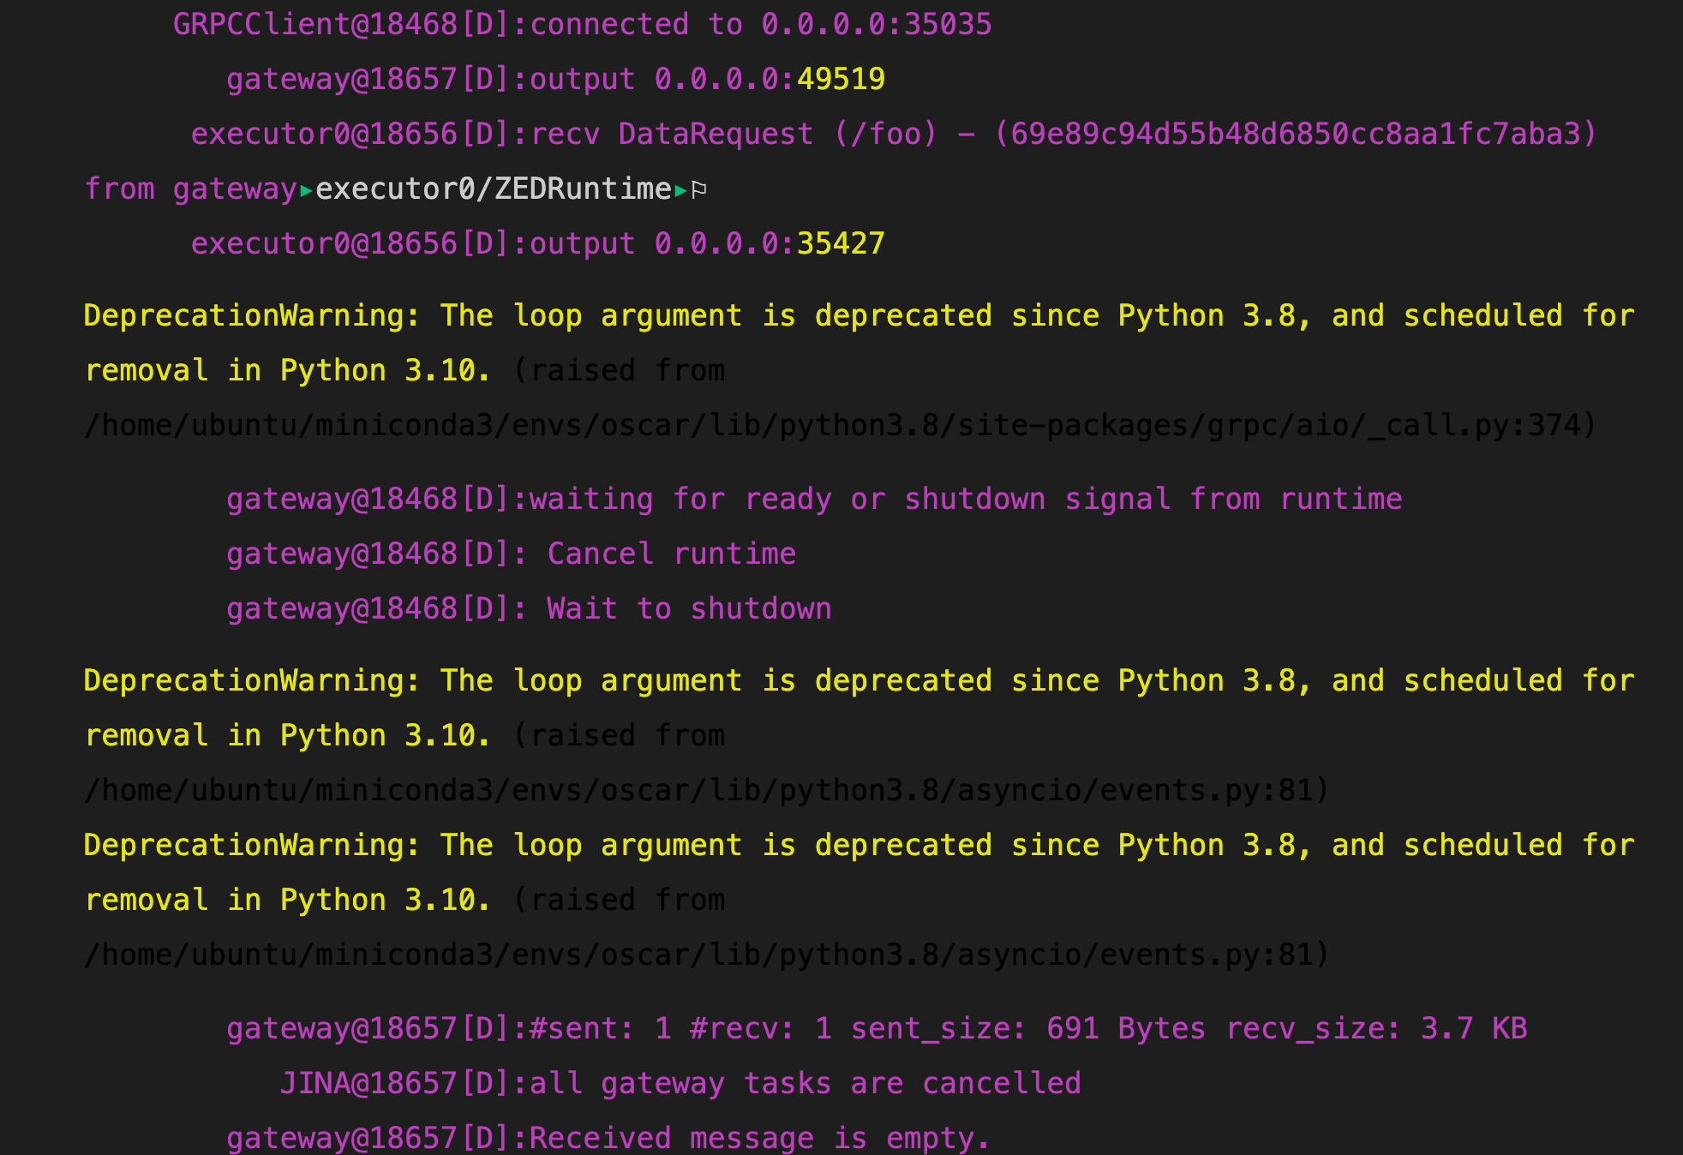Open the second asyncio/events.py:81 path

[704, 954]
